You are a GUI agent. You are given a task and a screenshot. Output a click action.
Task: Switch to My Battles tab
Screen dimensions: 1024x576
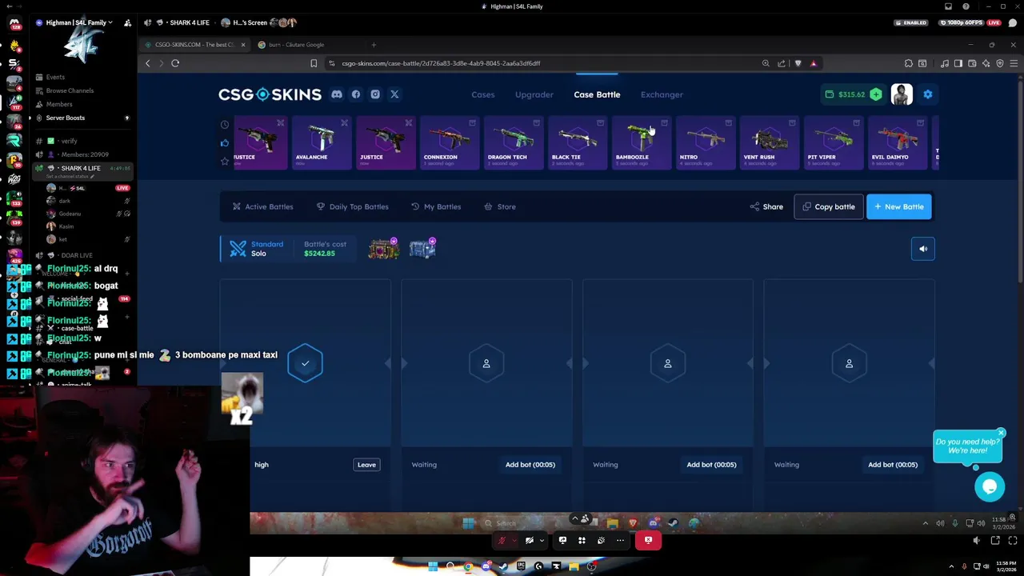click(x=436, y=206)
